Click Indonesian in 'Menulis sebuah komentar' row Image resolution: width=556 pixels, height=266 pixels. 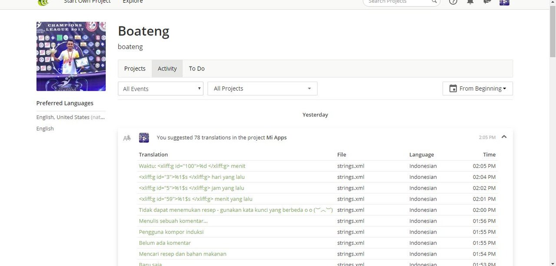(423, 221)
